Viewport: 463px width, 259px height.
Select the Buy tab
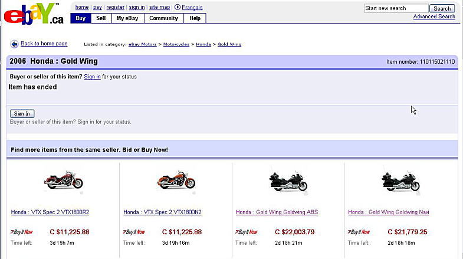point(80,18)
